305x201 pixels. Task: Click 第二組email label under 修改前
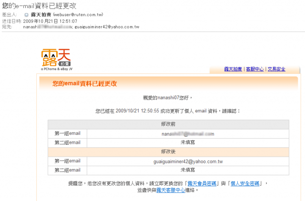(67, 143)
